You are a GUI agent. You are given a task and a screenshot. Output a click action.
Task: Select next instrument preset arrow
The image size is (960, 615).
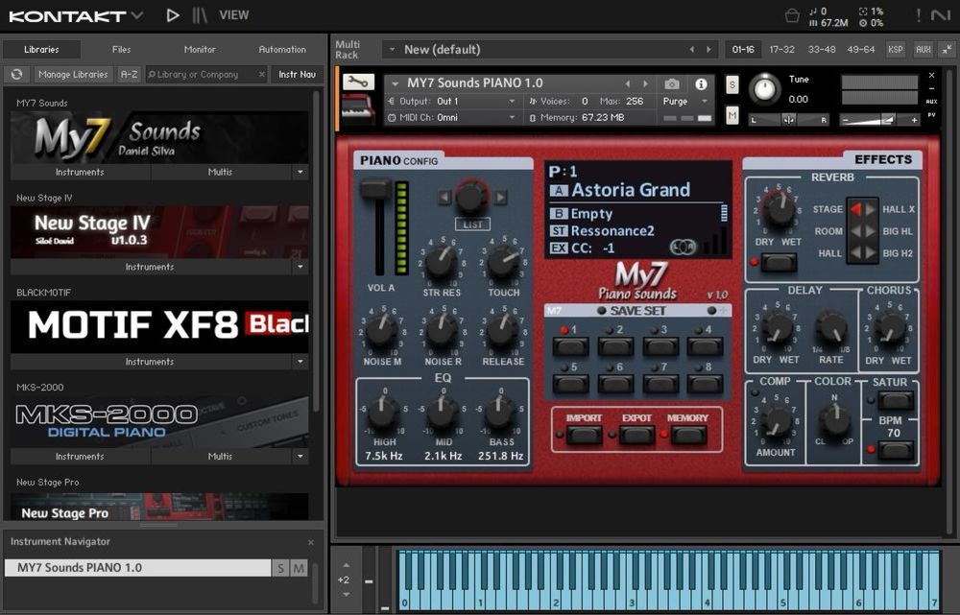pyautogui.click(x=645, y=83)
